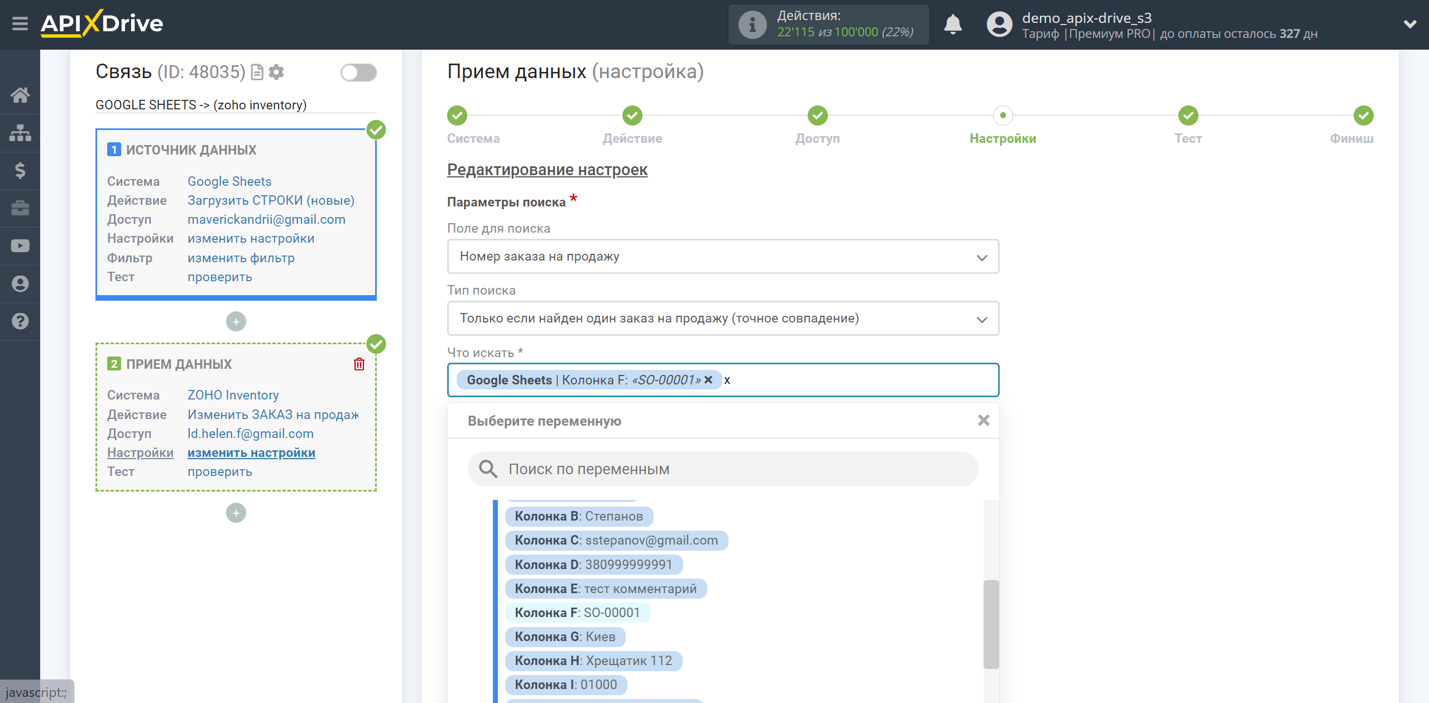
Task: Delete the data receive block
Action: (359, 364)
